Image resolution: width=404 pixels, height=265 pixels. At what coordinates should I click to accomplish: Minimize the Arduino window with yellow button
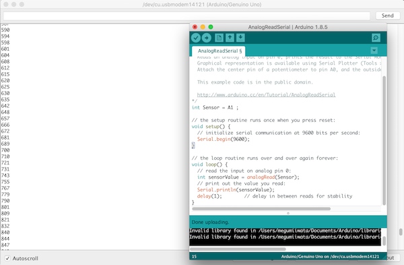pos(203,27)
